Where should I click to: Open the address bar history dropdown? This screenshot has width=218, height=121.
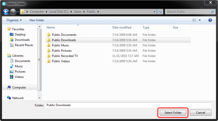coord(154,12)
